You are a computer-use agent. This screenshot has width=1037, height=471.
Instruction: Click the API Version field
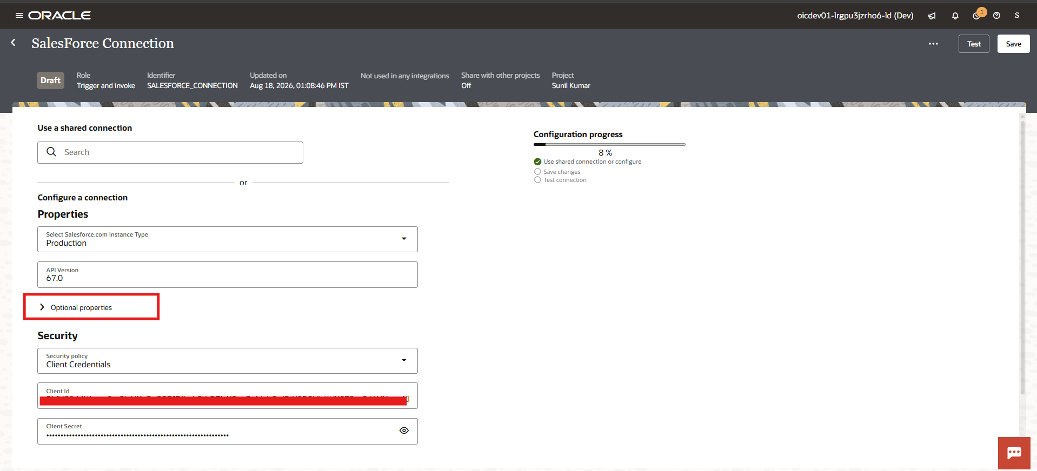coord(228,274)
